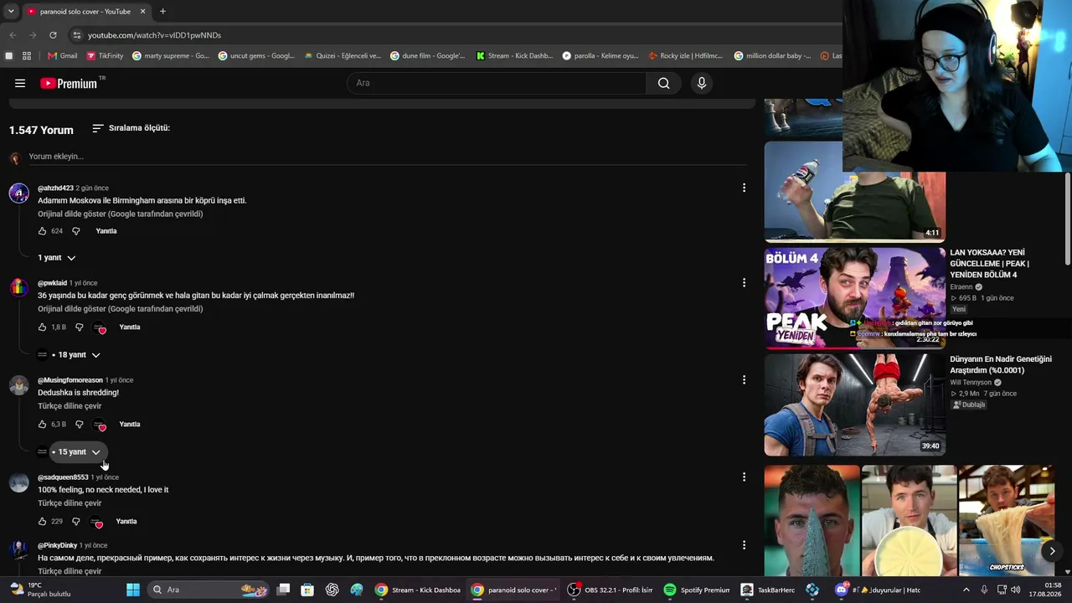Open the Discord duyurular window in the taskbar
This screenshot has width=1072, height=603.
click(x=879, y=590)
